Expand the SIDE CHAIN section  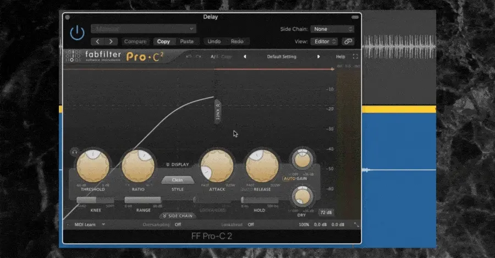(178, 216)
